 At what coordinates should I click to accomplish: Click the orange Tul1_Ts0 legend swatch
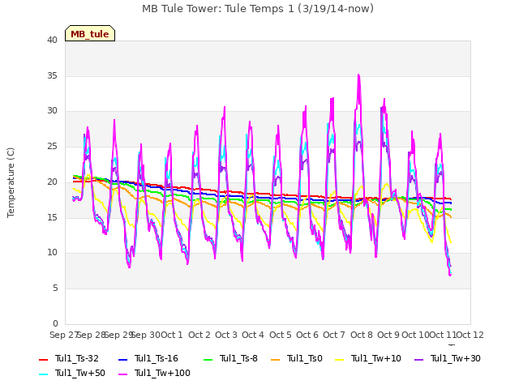tap(276, 359)
